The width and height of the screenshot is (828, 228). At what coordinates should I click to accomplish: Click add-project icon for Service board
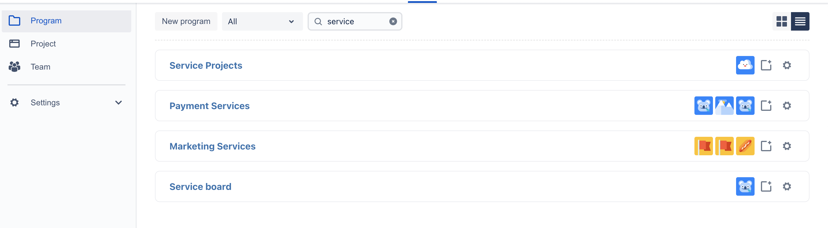[766, 187]
